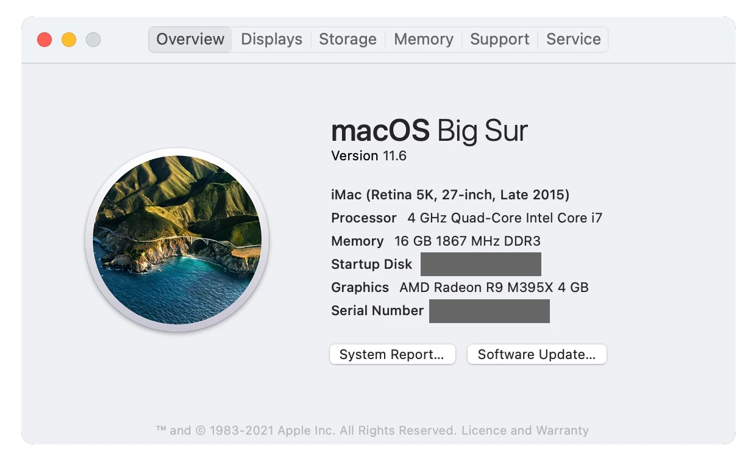Click the Graphics AMD Radeon R9 line
The image size is (748, 459).
coord(460,288)
